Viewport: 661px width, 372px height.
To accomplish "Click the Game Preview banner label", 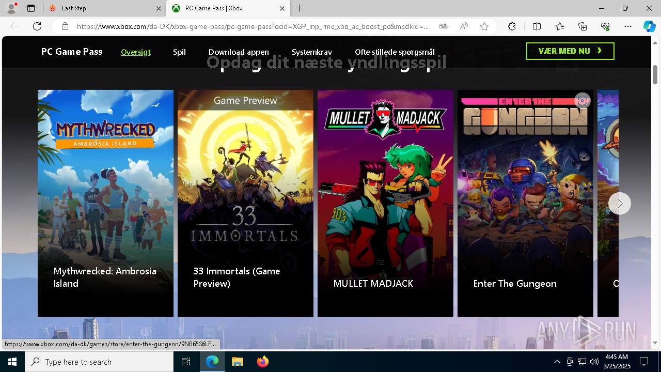I will pos(245,100).
